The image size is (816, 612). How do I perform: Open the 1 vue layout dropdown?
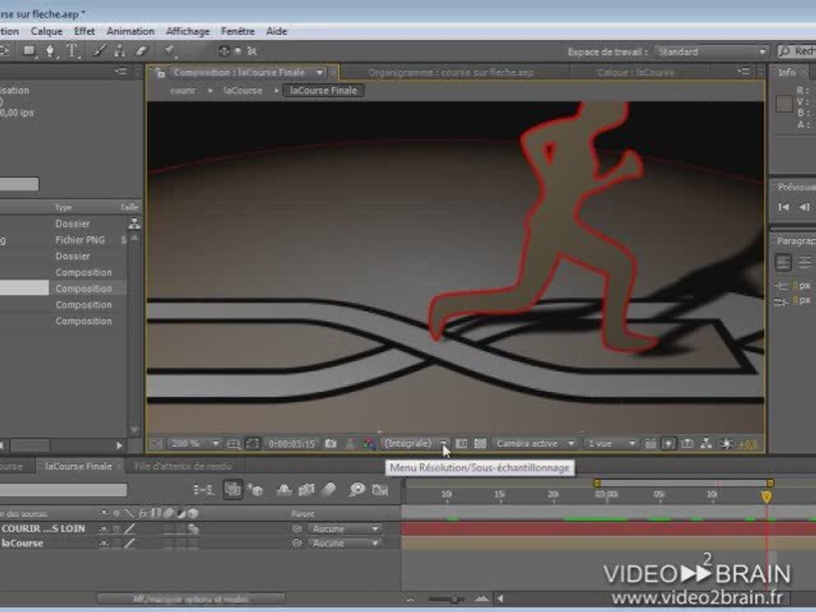pyautogui.click(x=609, y=444)
